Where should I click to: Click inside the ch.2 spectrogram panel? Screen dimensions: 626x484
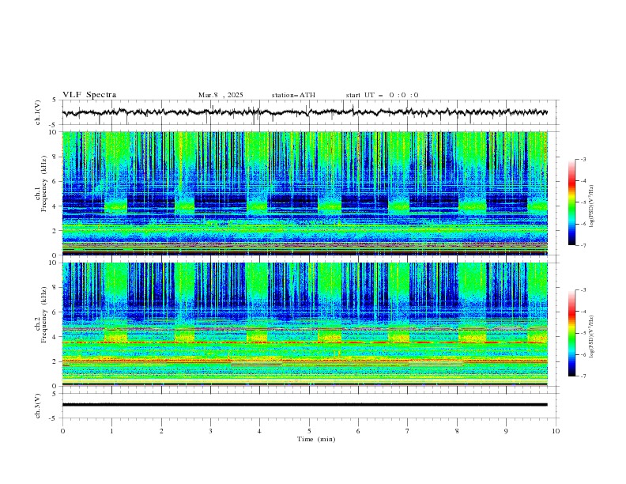click(x=305, y=324)
